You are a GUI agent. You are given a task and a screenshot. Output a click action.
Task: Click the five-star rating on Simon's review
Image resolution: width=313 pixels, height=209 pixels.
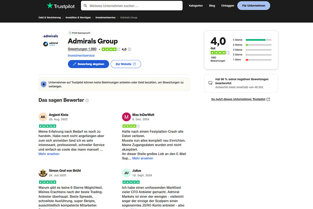click(47, 182)
